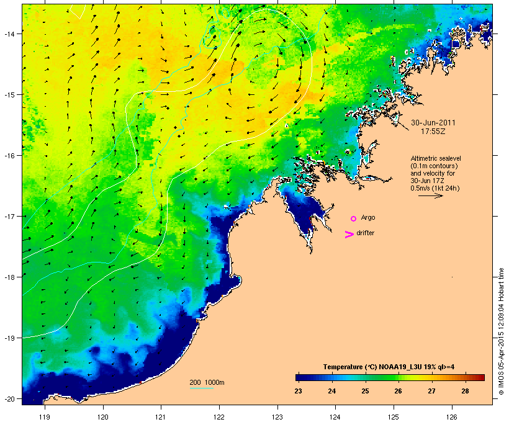Click the 28 tick label on the color bar
This screenshot has width=509, height=422.
465,391
